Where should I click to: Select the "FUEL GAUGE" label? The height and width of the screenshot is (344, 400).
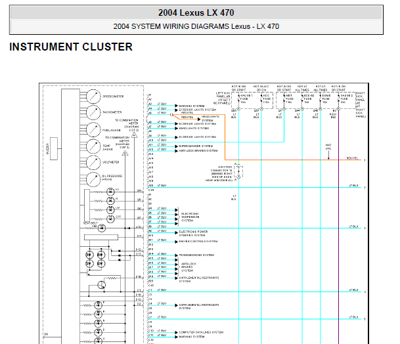(x=112, y=130)
